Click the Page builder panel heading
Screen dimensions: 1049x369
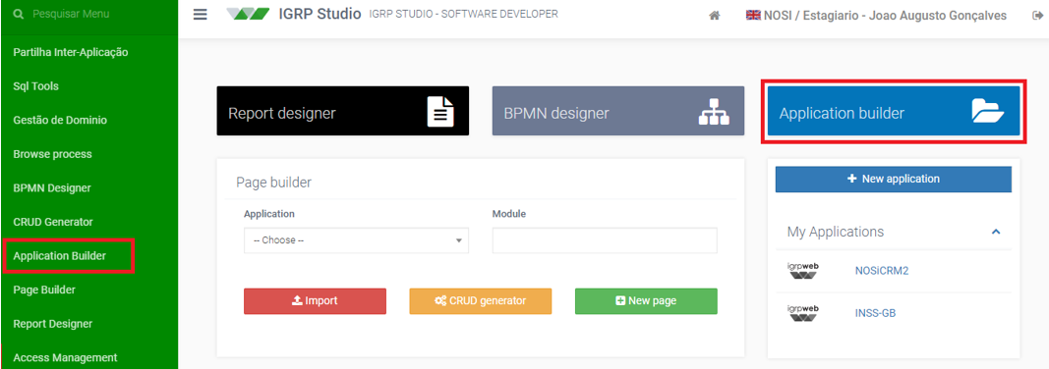273,182
